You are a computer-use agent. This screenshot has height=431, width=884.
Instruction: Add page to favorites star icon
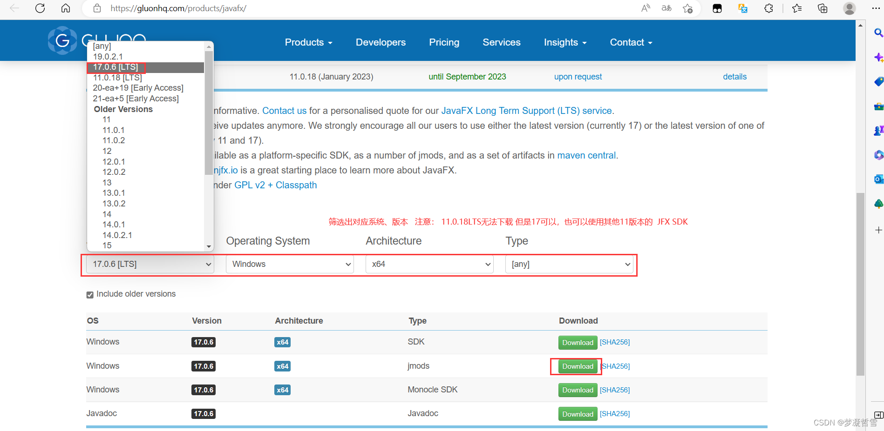687,8
